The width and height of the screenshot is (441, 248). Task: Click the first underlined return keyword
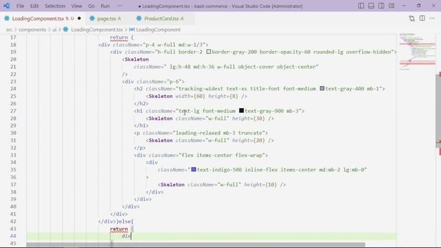coord(119,37)
